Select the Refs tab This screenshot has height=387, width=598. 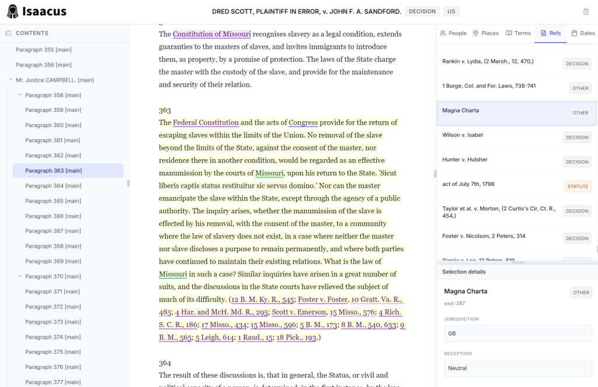(x=550, y=33)
